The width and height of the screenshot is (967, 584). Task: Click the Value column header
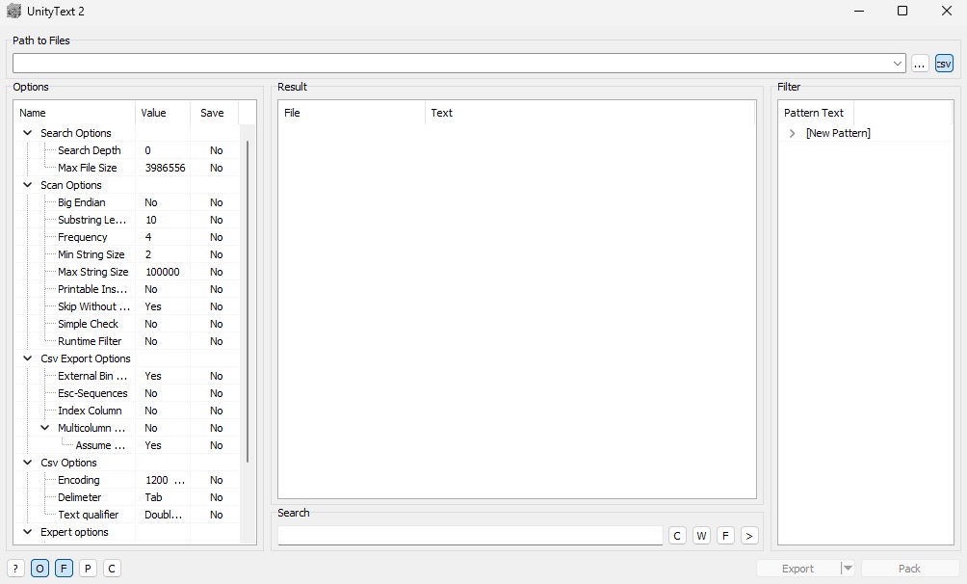tap(163, 113)
